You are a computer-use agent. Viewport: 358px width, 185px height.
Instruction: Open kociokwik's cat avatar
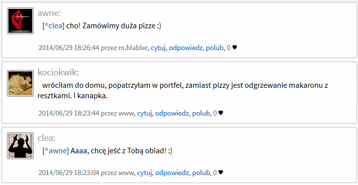click(x=20, y=83)
